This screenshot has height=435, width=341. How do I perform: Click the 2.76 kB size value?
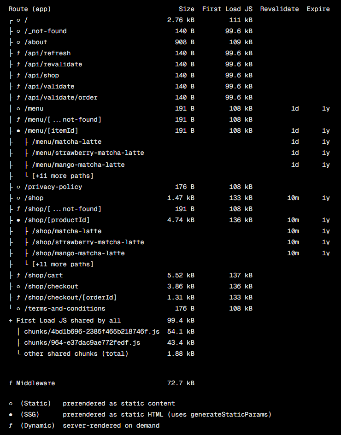(181, 20)
